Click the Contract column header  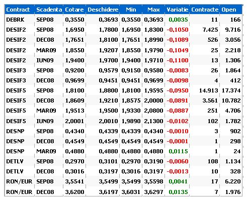(18, 10)
